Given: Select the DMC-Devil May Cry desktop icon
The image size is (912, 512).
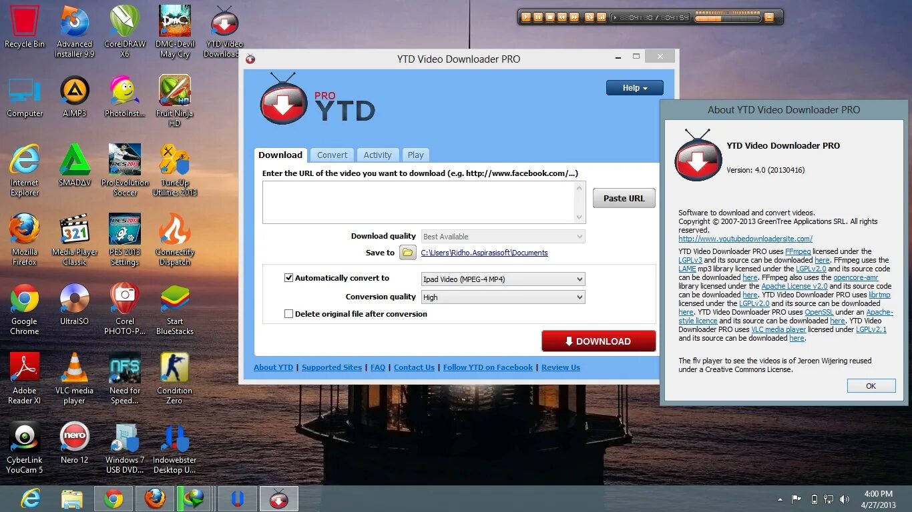Looking at the screenshot, I should click(175, 31).
